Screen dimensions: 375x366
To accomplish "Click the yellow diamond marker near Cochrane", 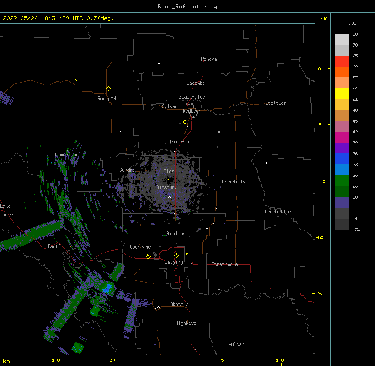I will click(x=148, y=256).
